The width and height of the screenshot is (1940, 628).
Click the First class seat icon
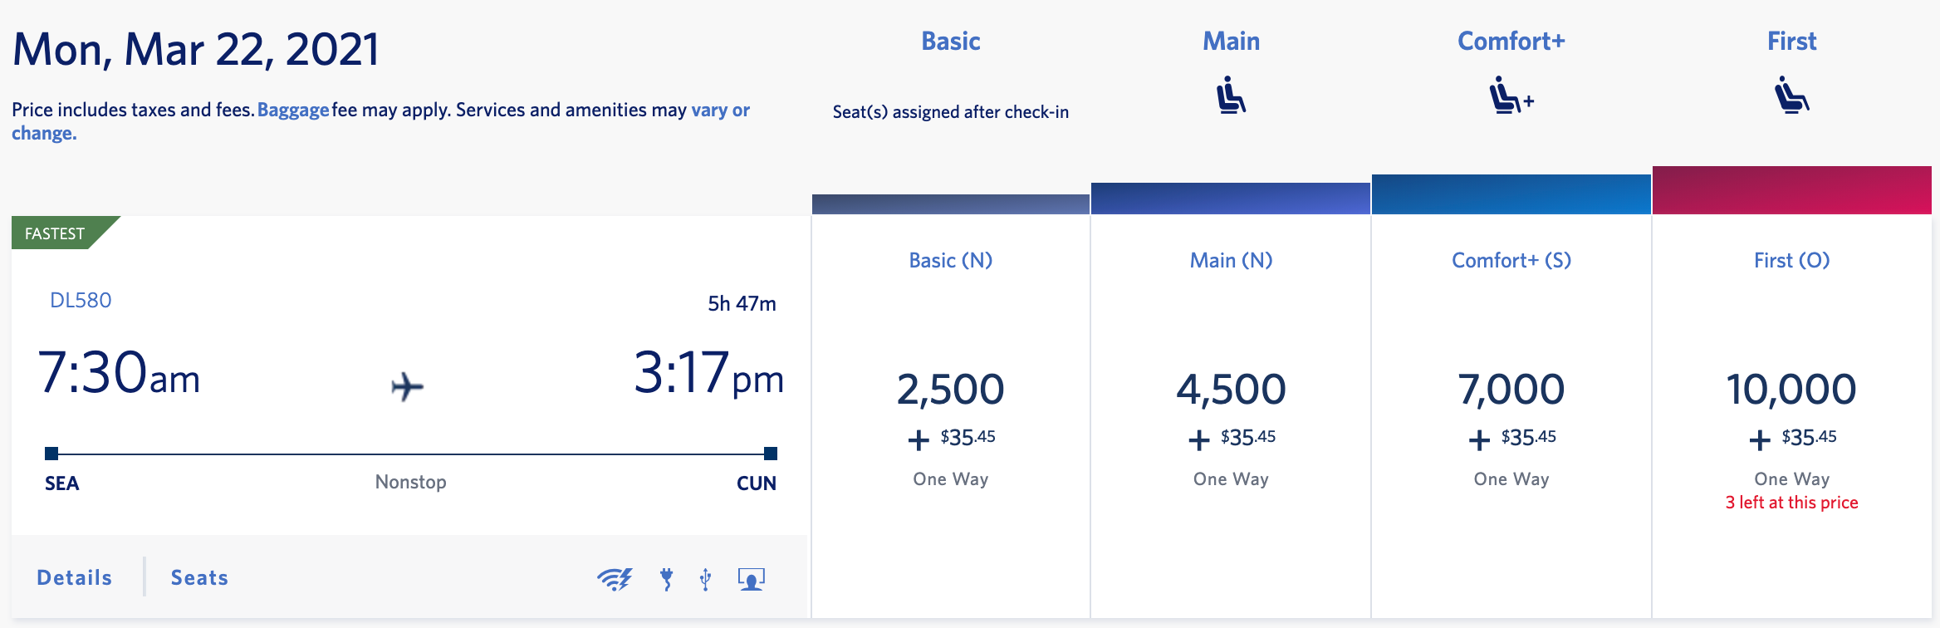(x=1791, y=94)
